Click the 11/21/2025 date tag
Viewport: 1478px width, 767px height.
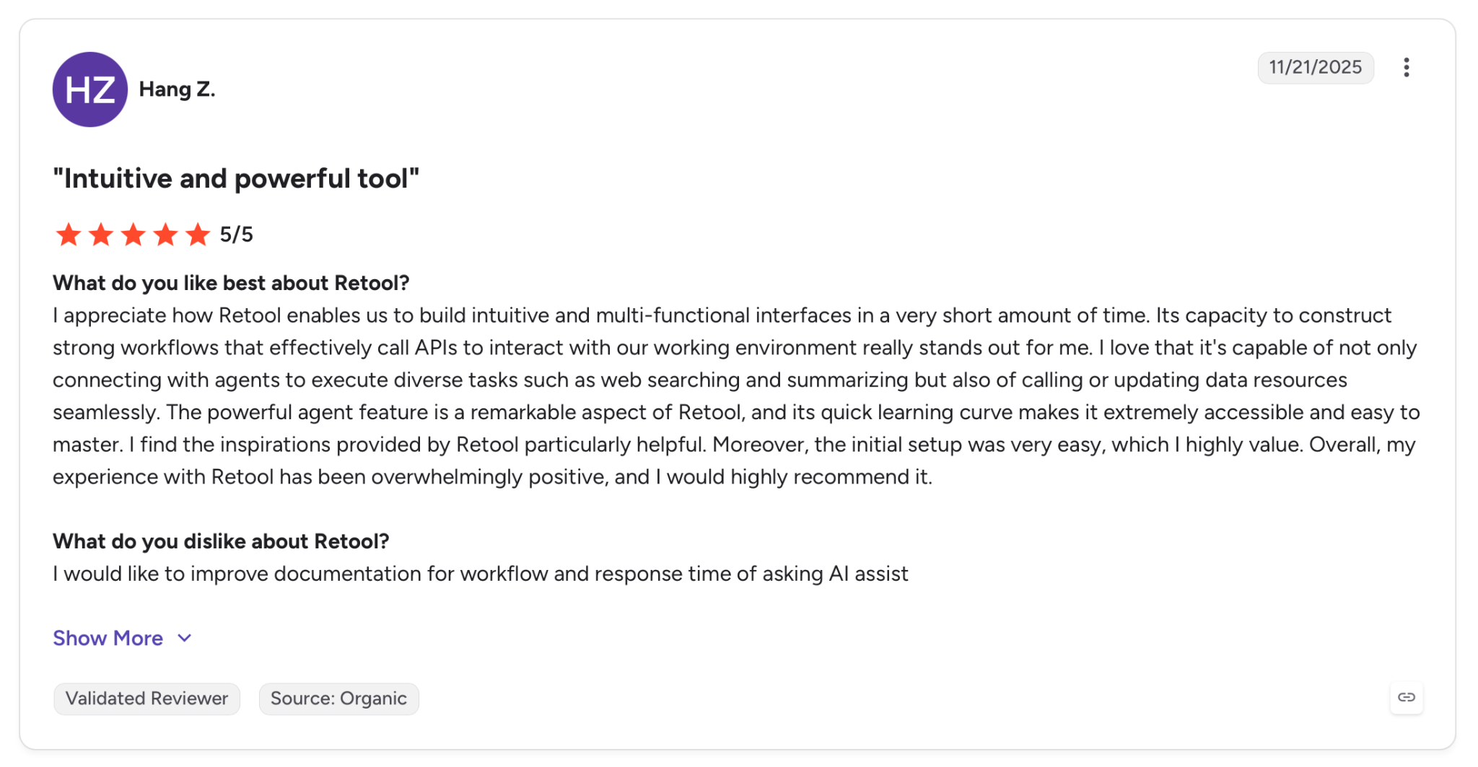(x=1315, y=67)
